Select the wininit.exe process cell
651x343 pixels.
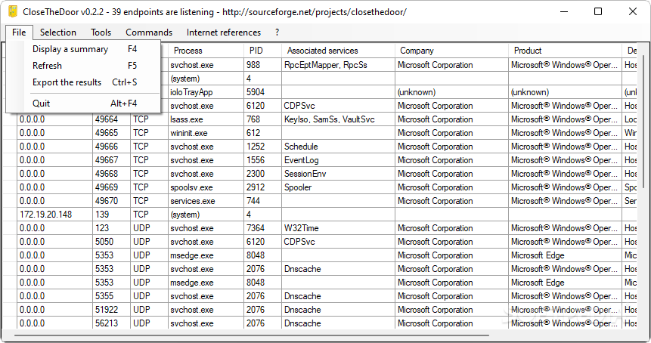[206, 133]
